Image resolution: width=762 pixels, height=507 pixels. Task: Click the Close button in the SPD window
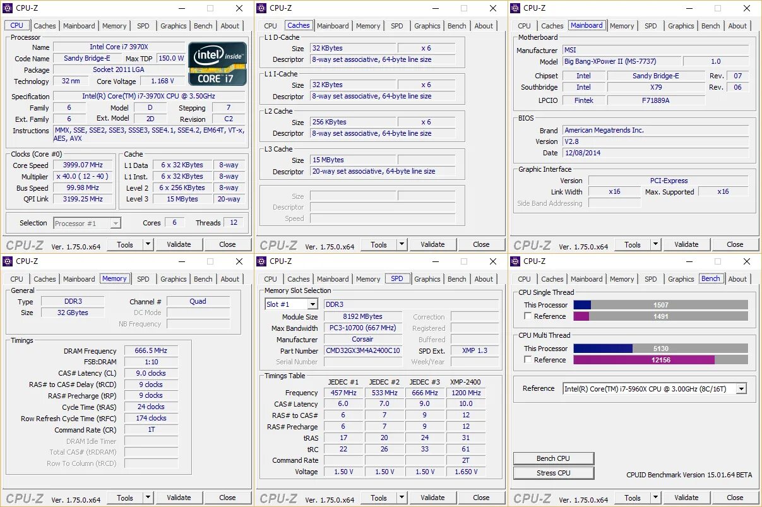(481, 498)
